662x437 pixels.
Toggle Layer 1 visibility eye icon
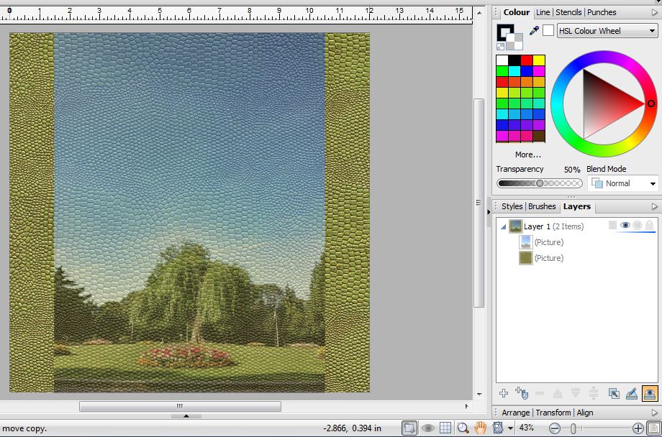[625, 226]
